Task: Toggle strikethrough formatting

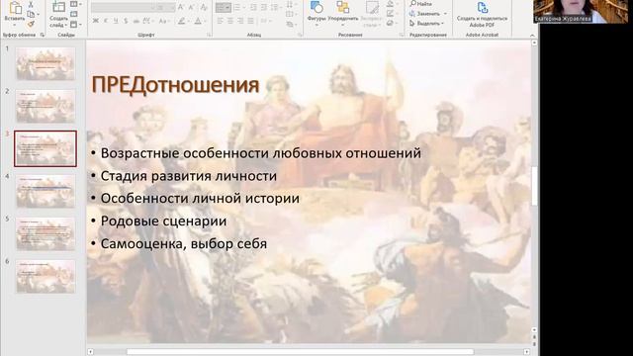Action: pos(136,21)
